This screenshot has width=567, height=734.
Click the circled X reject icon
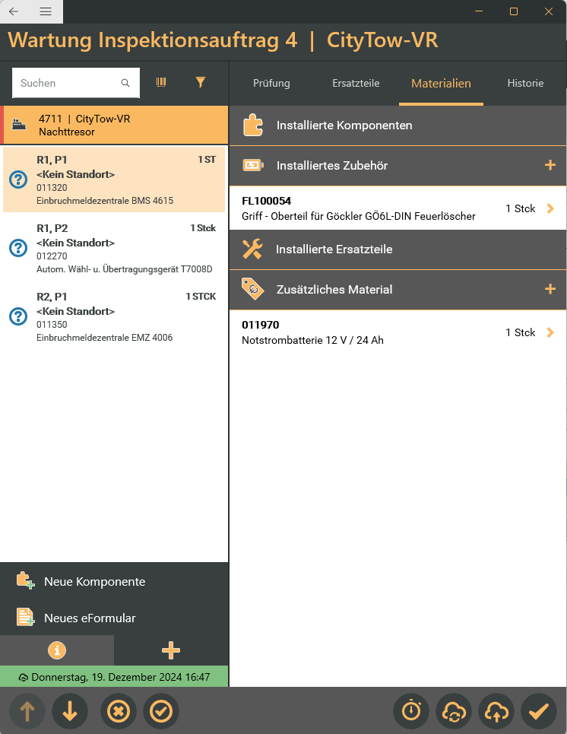click(119, 712)
